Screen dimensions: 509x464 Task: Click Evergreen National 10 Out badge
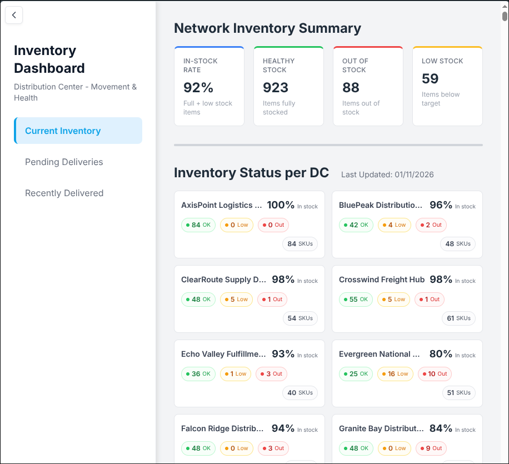[x=435, y=374]
